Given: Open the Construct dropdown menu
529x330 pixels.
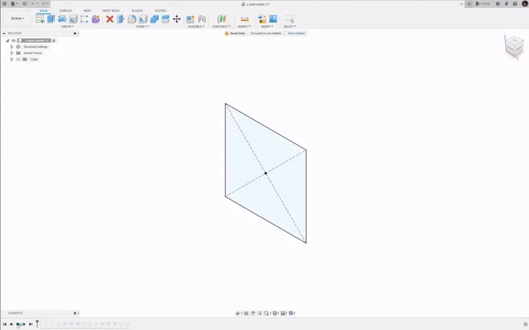Looking at the screenshot, I should click(x=222, y=26).
